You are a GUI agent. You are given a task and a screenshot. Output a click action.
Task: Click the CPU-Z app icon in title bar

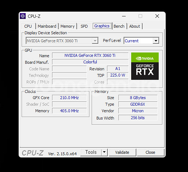[x=23, y=16]
